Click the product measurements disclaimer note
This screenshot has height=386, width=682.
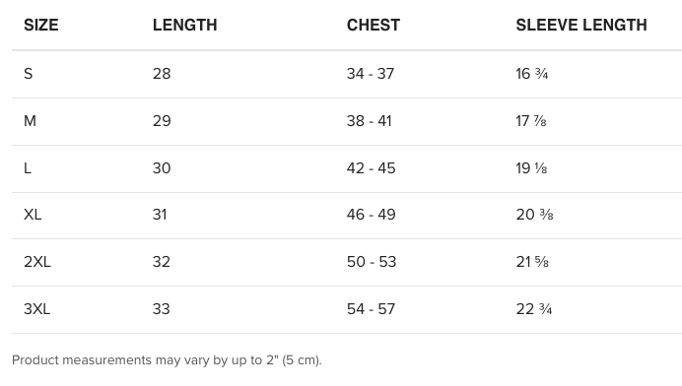tap(167, 360)
